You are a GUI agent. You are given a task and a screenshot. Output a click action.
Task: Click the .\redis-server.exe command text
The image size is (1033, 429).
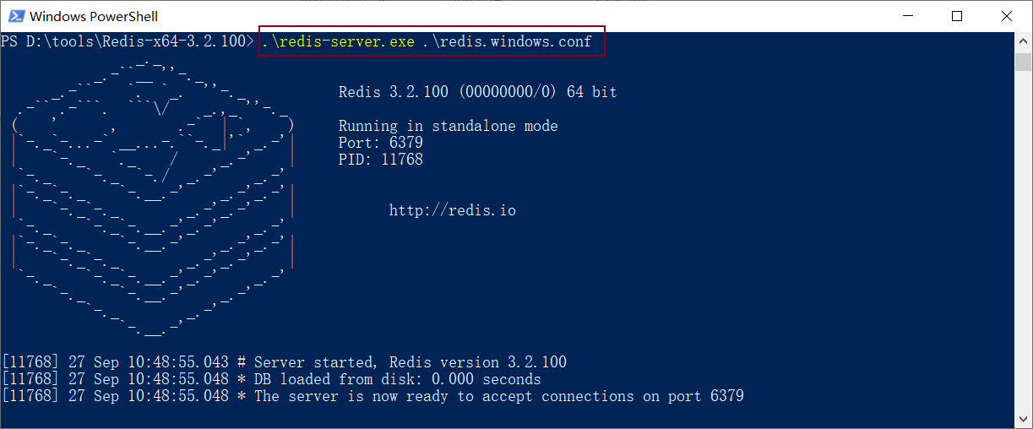click(x=338, y=41)
